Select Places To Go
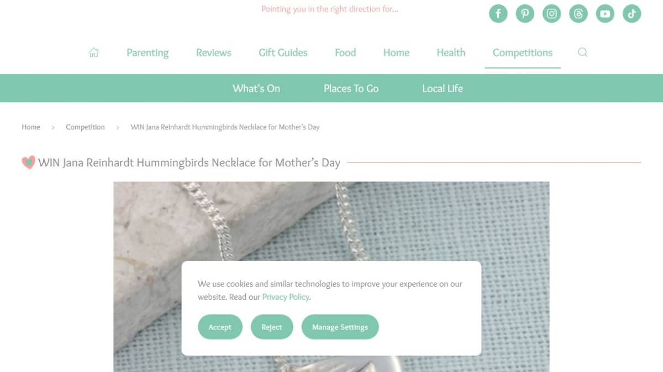Image resolution: width=663 pixels, height=372 pixels. tap(351, 88)
